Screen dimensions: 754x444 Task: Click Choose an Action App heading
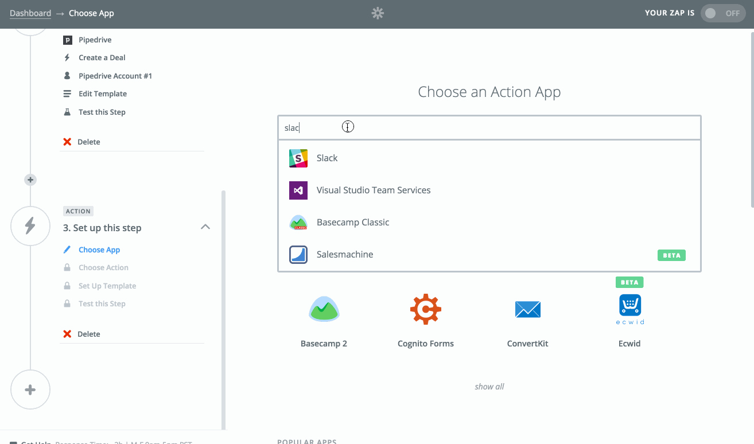489,92
